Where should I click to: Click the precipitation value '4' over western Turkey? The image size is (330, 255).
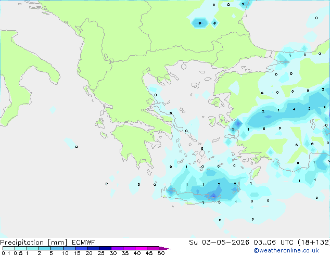[294, 109]
